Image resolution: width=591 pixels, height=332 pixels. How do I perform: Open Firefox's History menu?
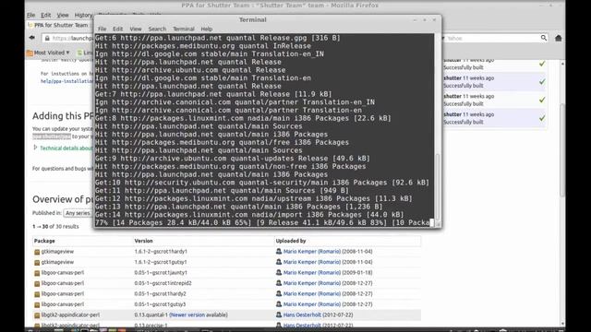83,15
